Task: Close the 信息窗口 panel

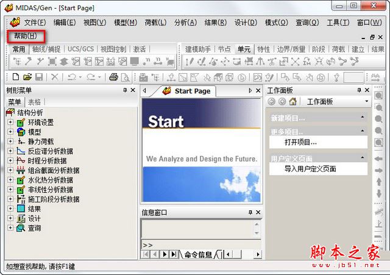Action: pos(258,212)
